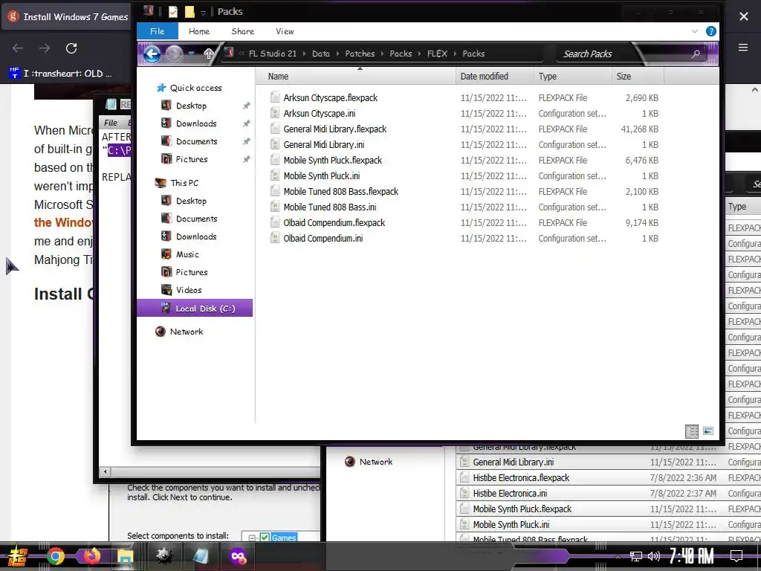This screenshot has height=571, width=761.
Task: Launch Google Chrome from the taskbar
Action: point(56,556)
